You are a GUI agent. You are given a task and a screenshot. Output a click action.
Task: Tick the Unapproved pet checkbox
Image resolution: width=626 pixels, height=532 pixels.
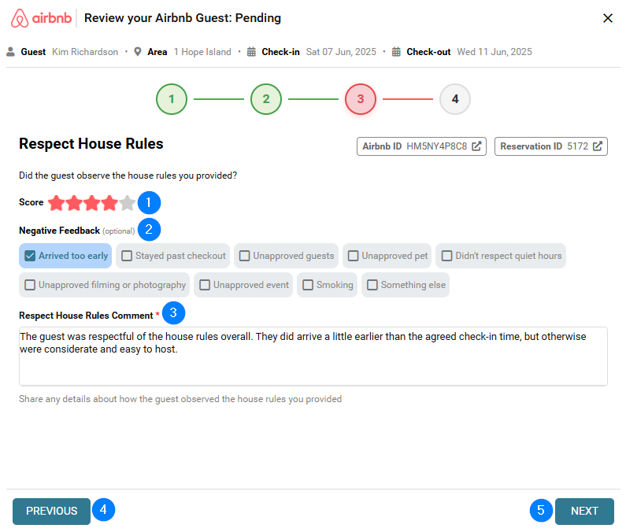(354, 256)
